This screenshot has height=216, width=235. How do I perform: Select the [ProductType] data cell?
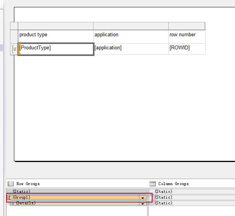tap(56, 49)
